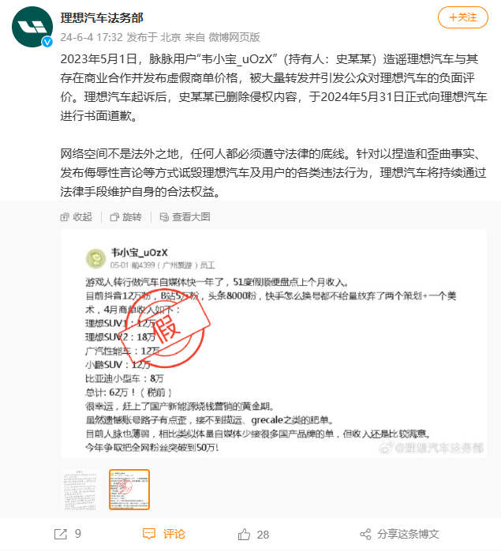Click the 微博网页版 source link
Screen dimensions: 501x552
point(234,37)
